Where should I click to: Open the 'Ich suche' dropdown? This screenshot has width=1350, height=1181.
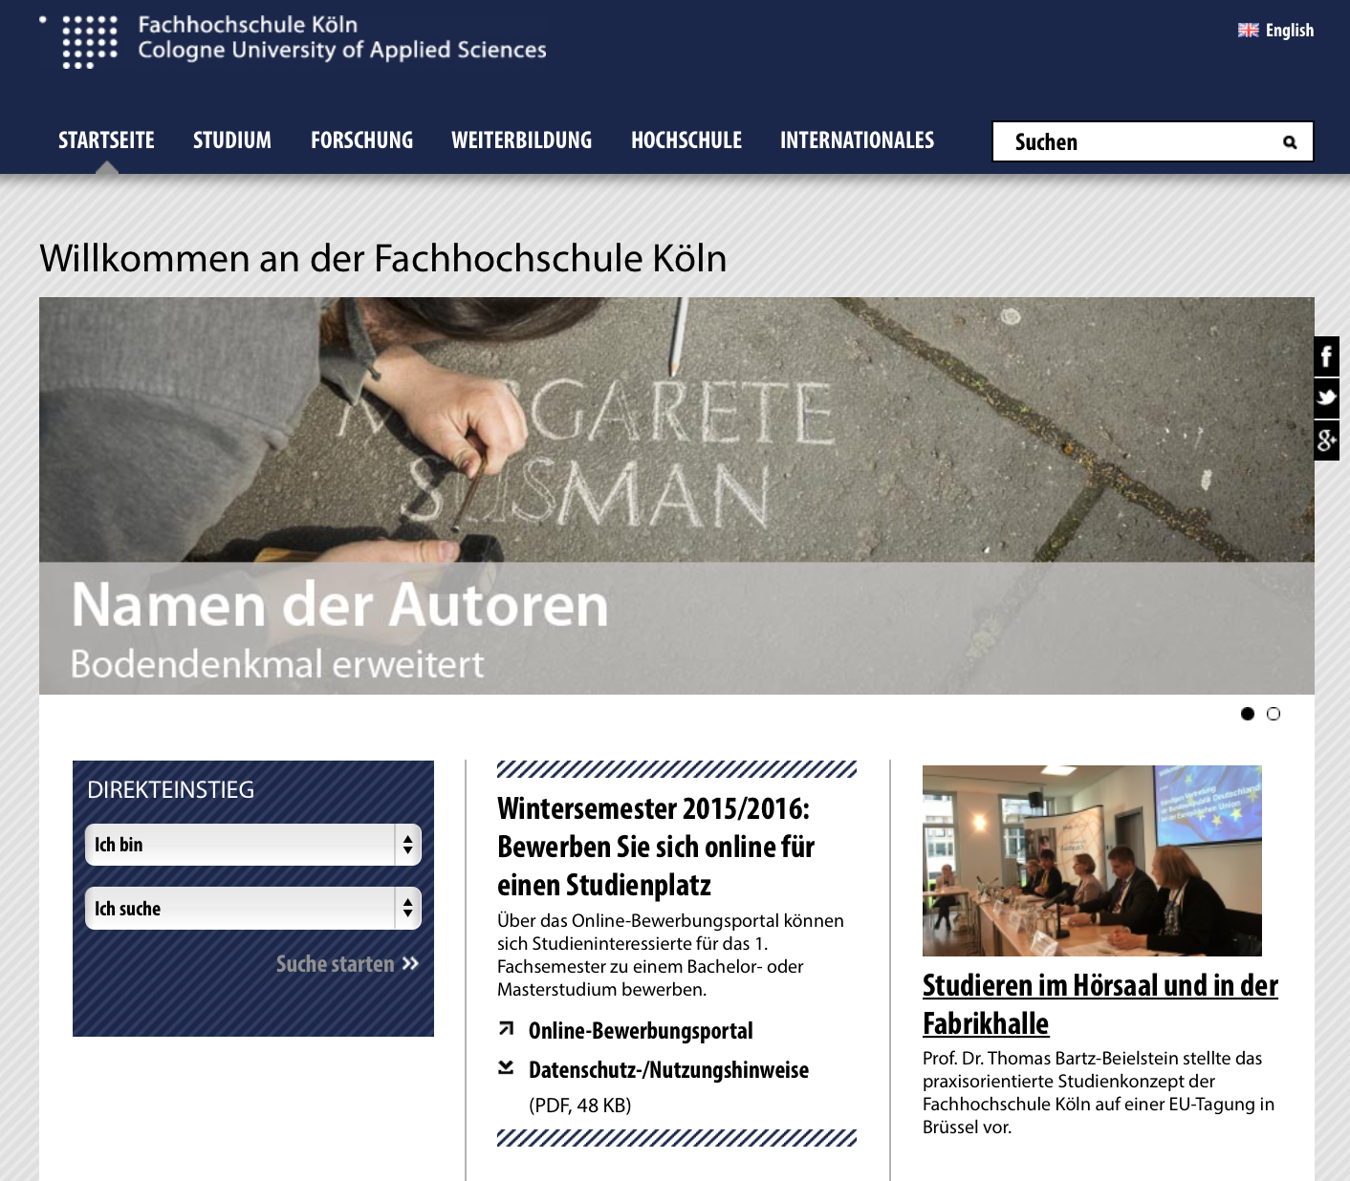253,909
